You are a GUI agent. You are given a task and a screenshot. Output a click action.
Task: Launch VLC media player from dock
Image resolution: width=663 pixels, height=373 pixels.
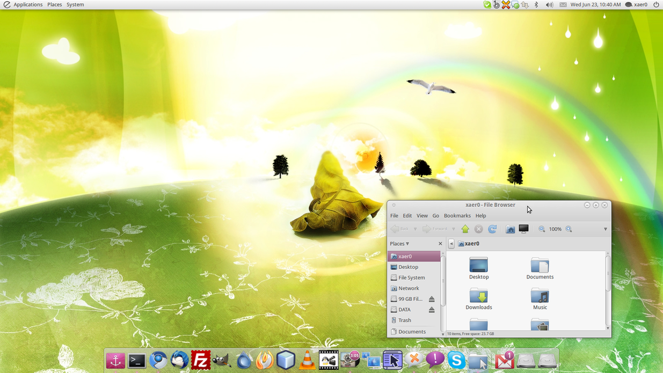[307, 361]
